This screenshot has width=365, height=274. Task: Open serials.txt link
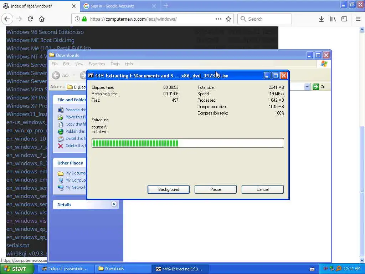(18, 245)
